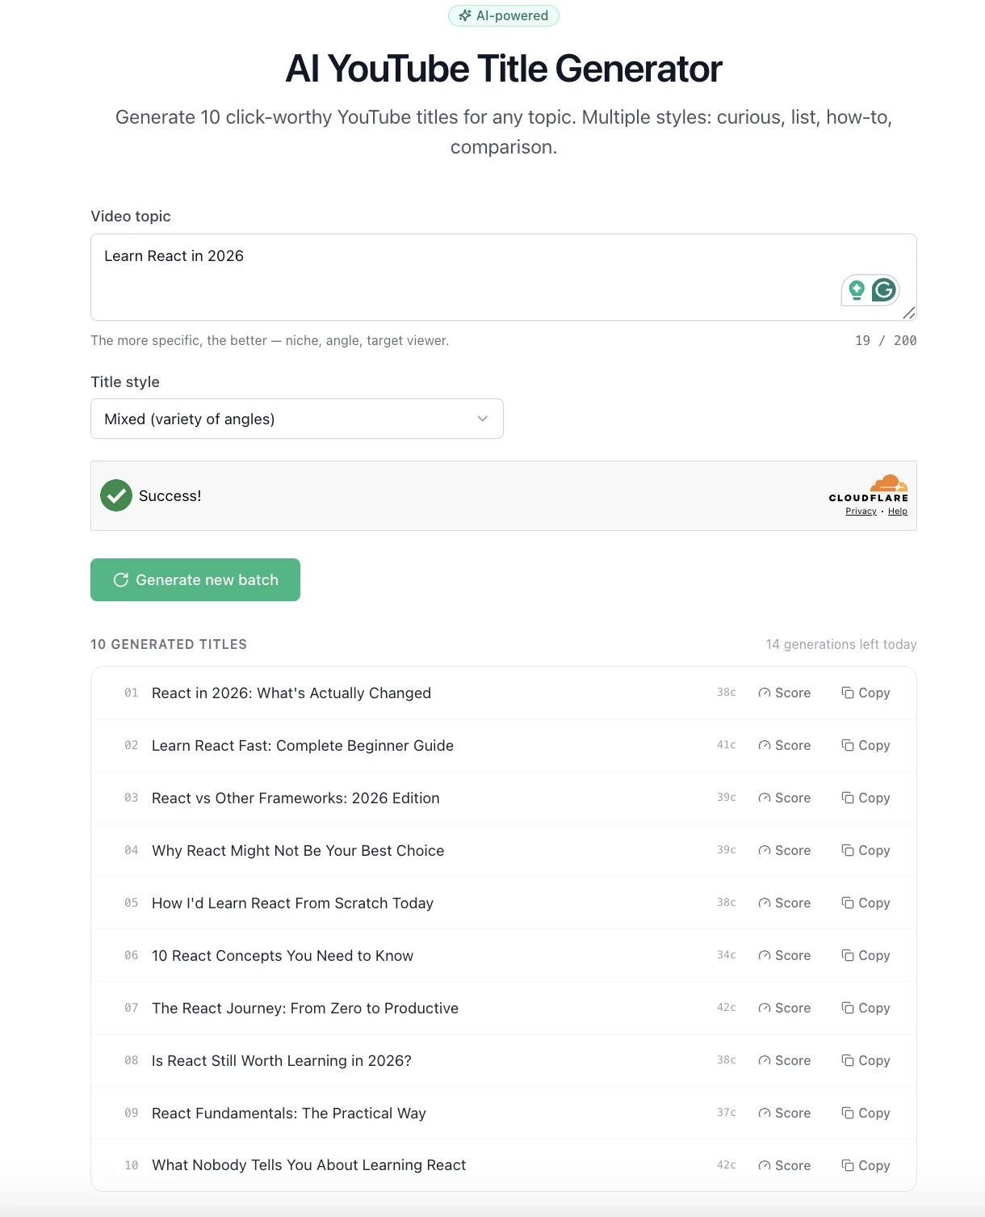The height and width of the screenshot is (1217, 985).
Task: Score "10 React Concepts You Need to Know"
Action: click(784, 955)
